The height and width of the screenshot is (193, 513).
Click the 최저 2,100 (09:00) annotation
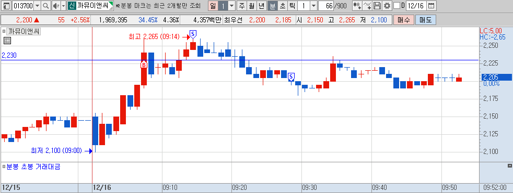56,151
